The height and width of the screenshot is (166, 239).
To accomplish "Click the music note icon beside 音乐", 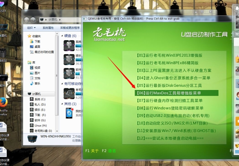I will (32, 83).
